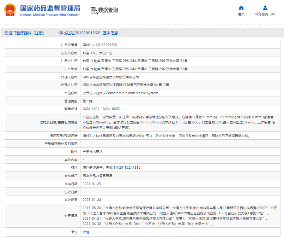Click the 首页 label
284x238 pixels.
pos(241,14)
